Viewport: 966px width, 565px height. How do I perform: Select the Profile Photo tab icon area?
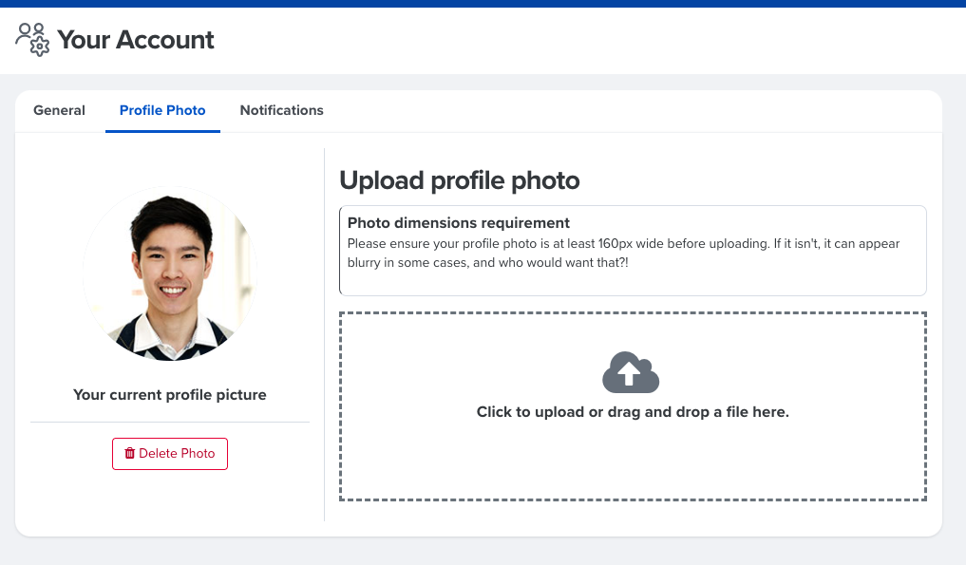(x=161, y=110)
